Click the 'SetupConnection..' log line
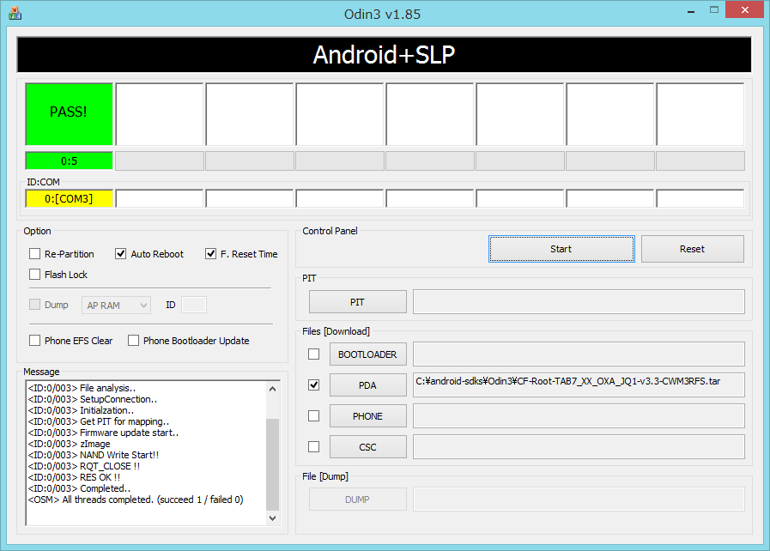This screenshot has height=551, width=770. 93,399
